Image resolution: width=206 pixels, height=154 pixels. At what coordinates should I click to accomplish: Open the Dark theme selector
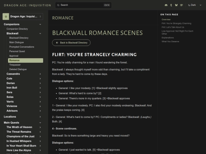coord(195,5)
